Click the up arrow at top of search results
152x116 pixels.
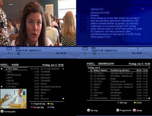pyautogui.click(x=149, y=67)
